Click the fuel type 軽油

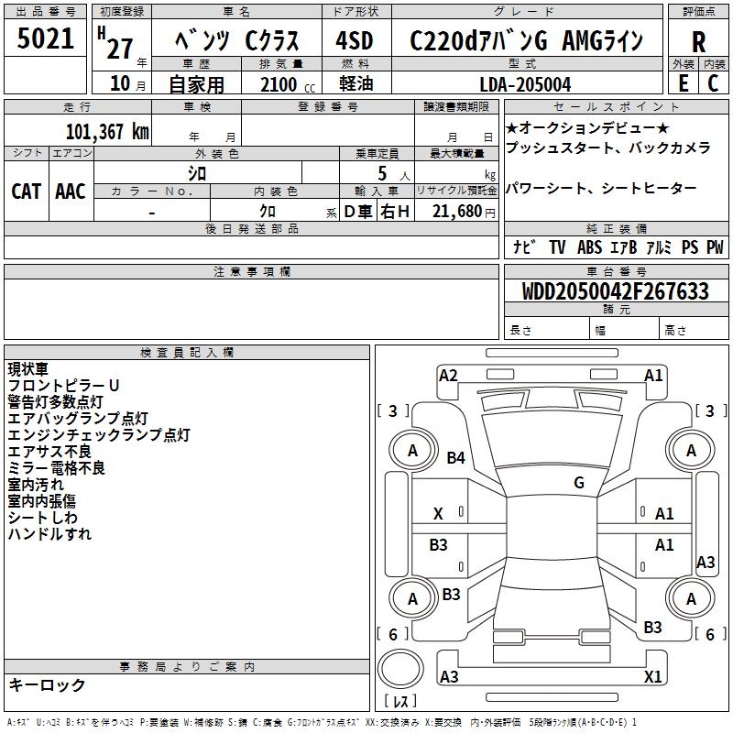(x=356, y=83)
